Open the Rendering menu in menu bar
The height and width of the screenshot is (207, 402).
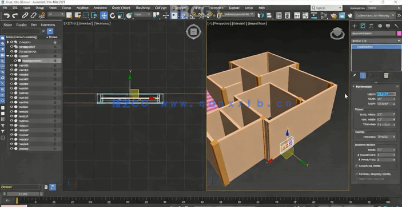(143, 8)
